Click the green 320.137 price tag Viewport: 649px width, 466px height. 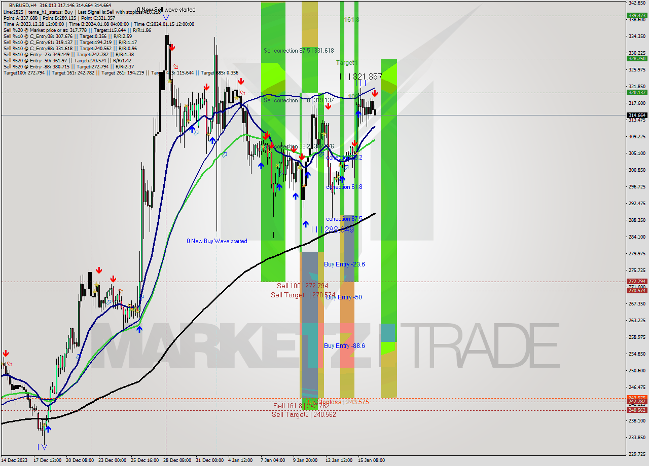point(637,93)
